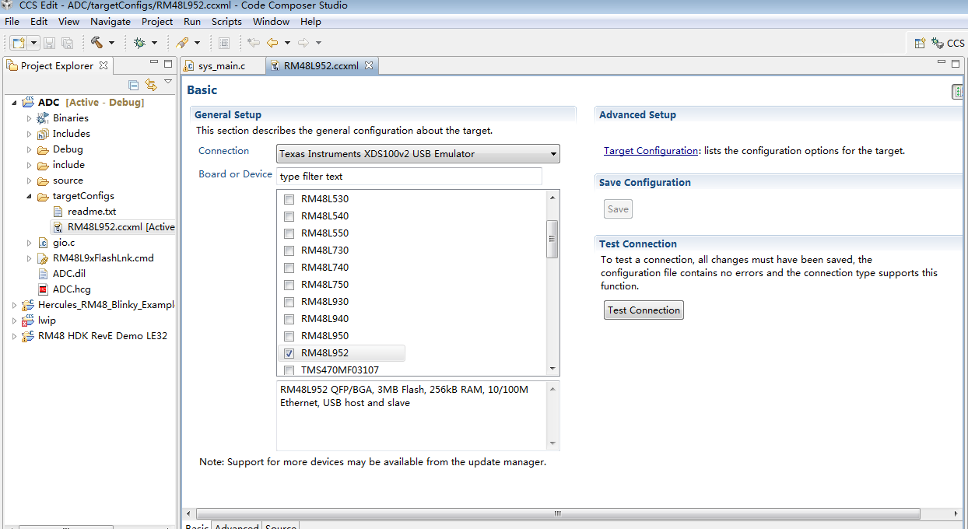Click the Build hammer icon in toolbar
968x529 pixels.
click(96, 43)
